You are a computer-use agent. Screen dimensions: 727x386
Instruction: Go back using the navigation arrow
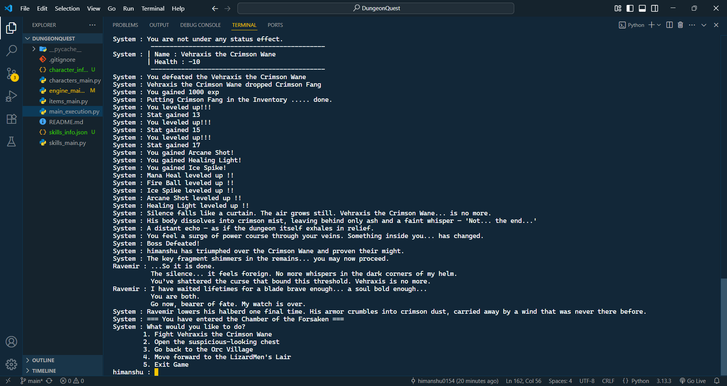point(215,8)
